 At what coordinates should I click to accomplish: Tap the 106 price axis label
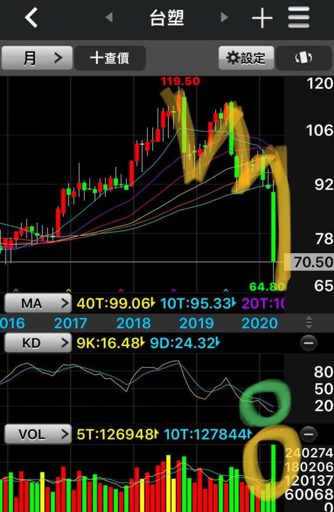pos(320,130)
